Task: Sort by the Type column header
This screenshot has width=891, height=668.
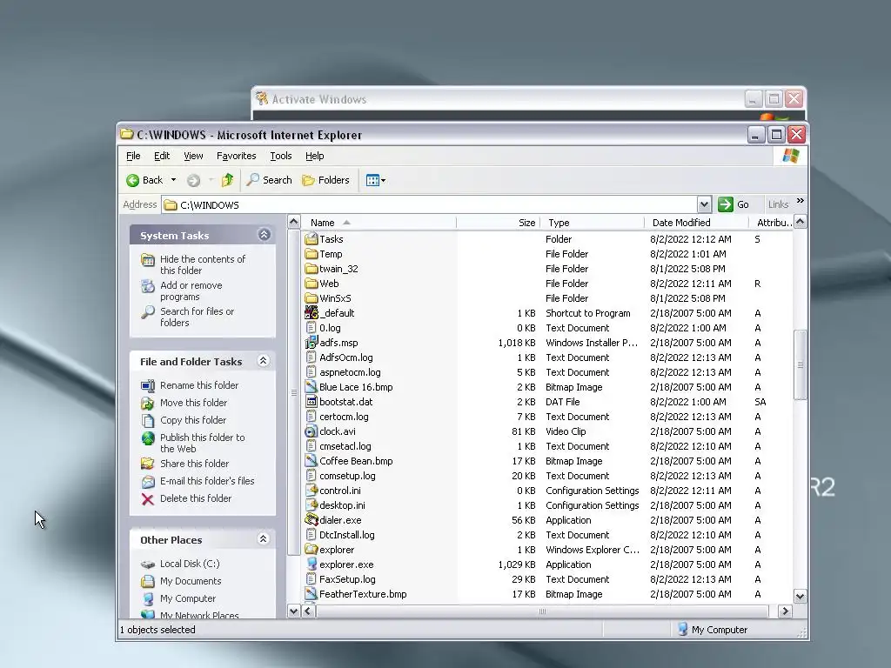Action: point(592,223)
